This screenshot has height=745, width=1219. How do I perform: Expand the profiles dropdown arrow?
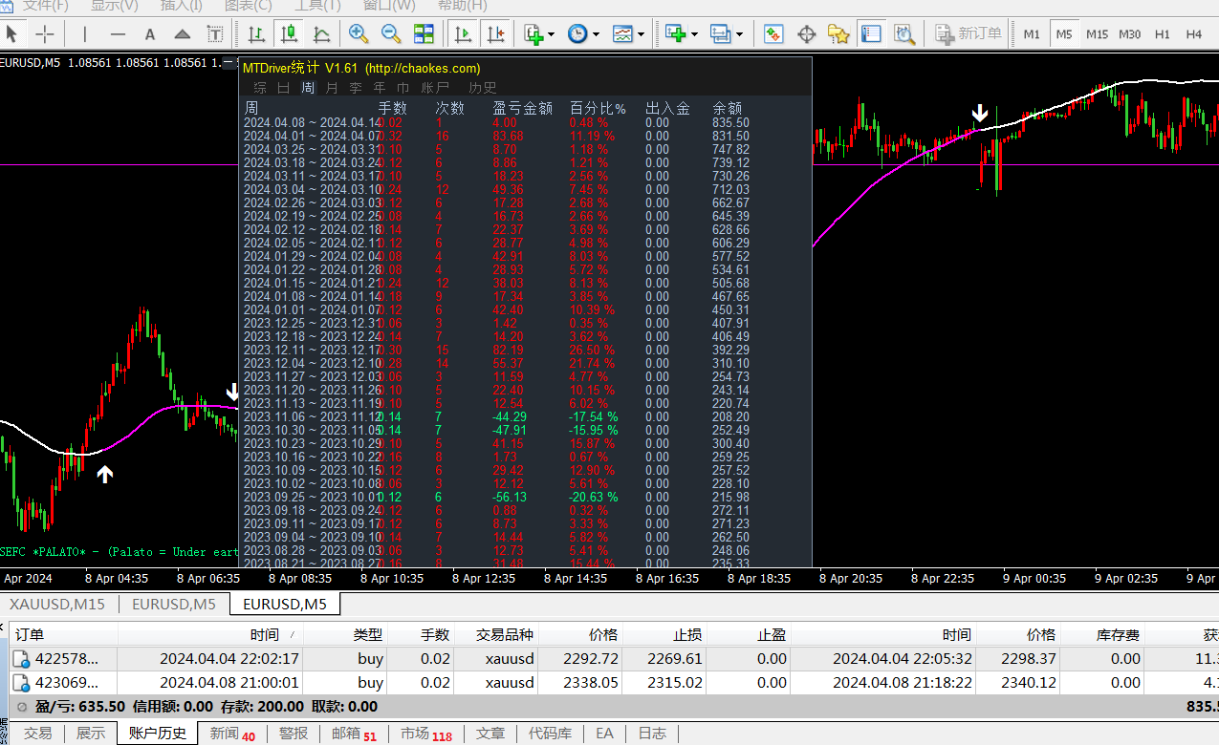pyautogui.click(x=739, y=34)
